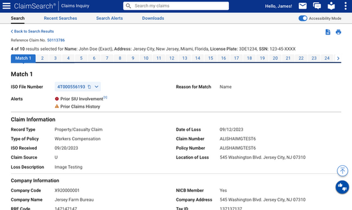Select match tab 8
Screen dimensions: 352x210
click(x=120, y=58)
